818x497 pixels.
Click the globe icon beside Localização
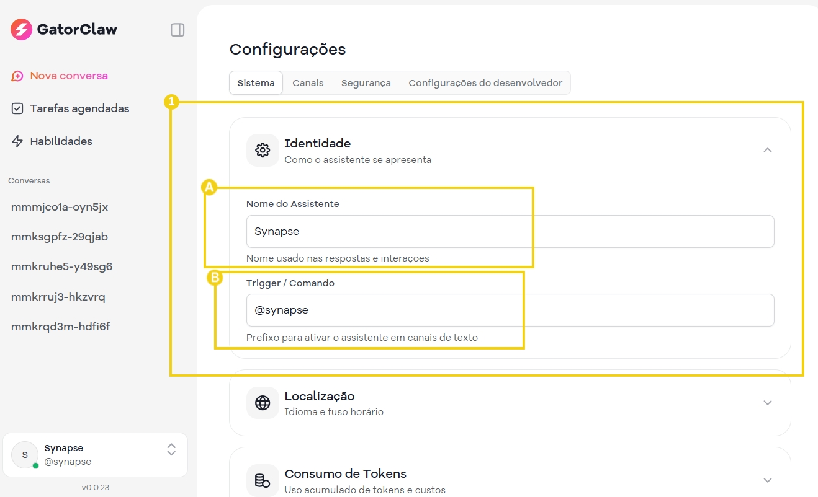tap(263, 403)
